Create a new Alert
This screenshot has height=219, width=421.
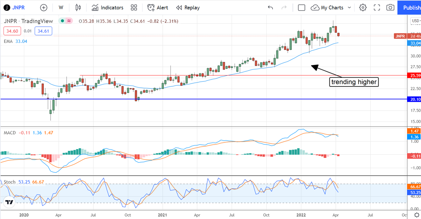(x=158, y=7)
